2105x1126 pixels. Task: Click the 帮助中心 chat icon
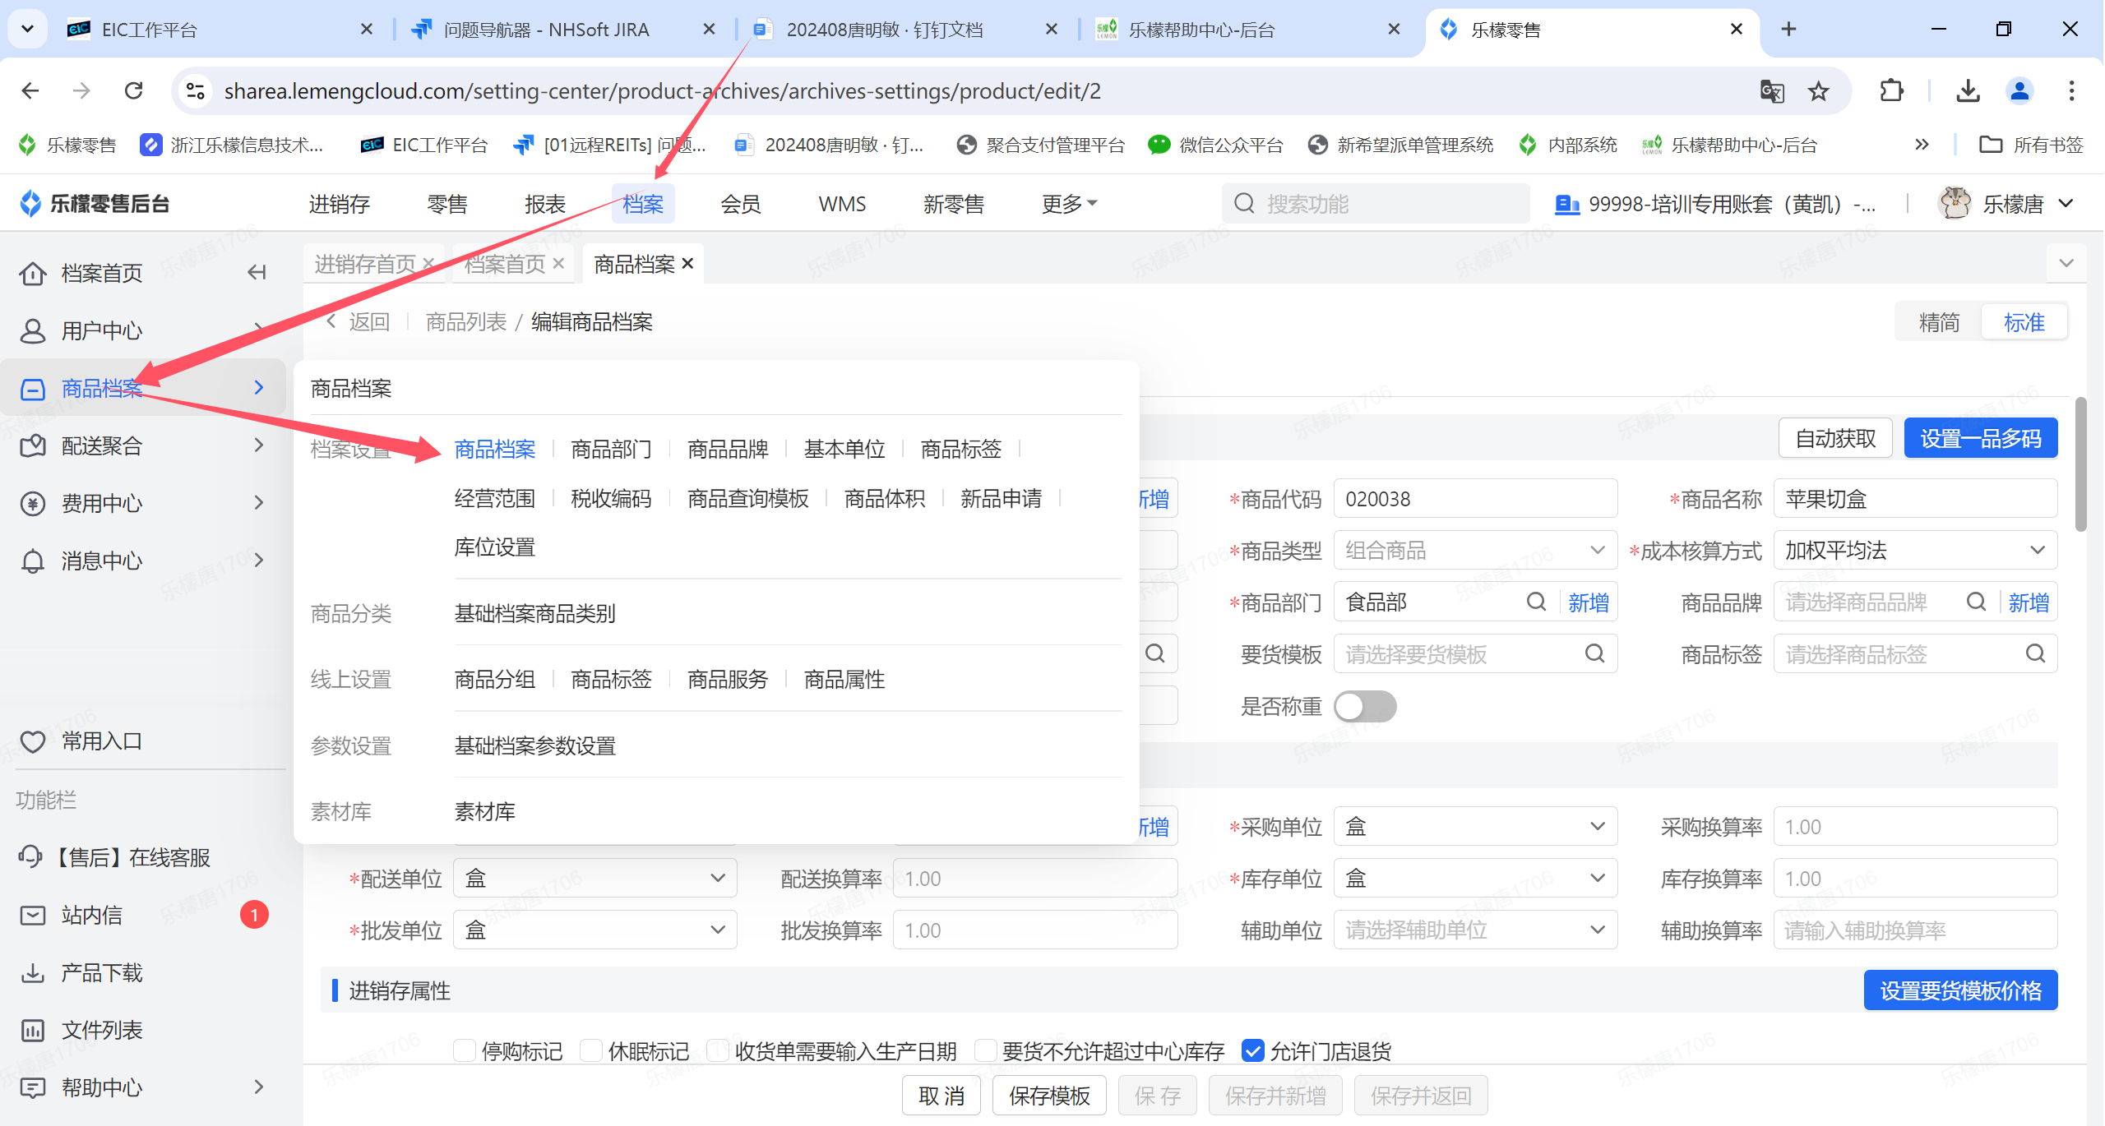pos(33,1088)
